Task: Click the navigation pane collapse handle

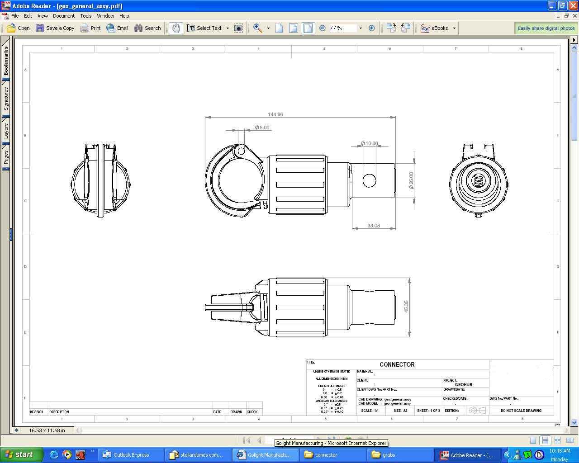Action: click(11, 234)
